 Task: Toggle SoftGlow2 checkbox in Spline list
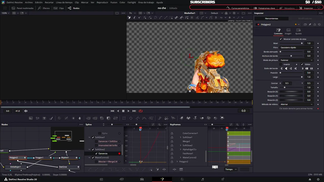click(x=93, y=149)
